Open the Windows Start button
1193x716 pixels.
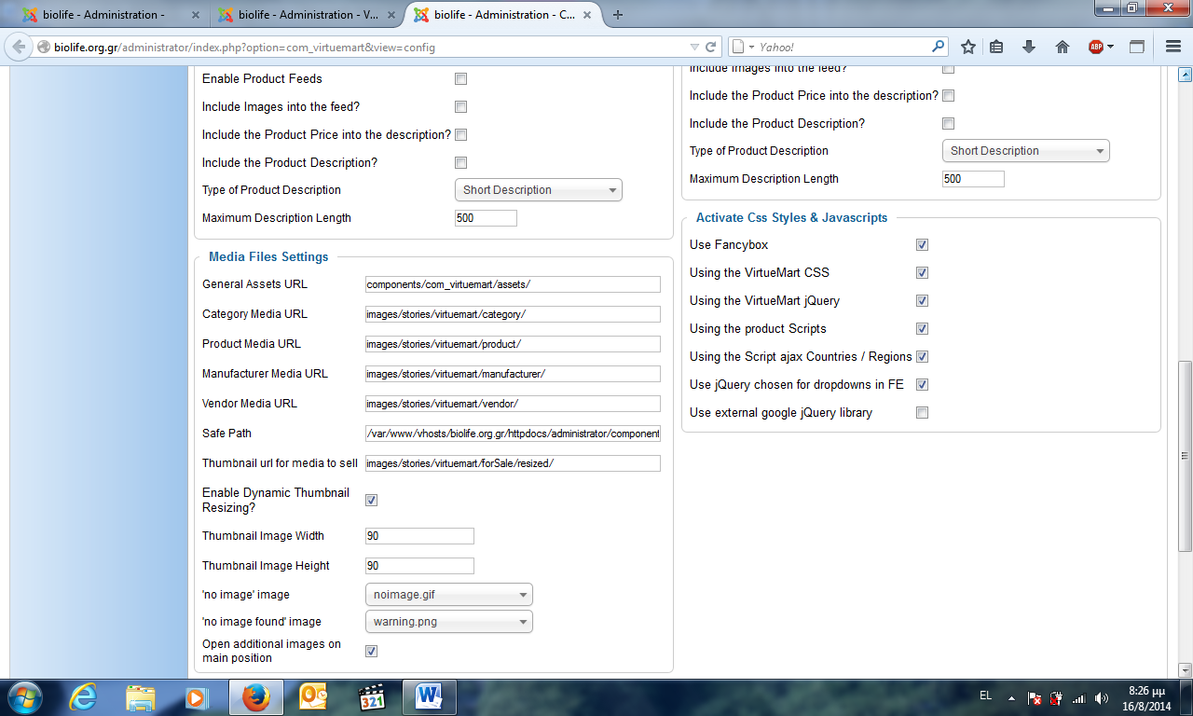pyautogui.click(x=23, y=697)
